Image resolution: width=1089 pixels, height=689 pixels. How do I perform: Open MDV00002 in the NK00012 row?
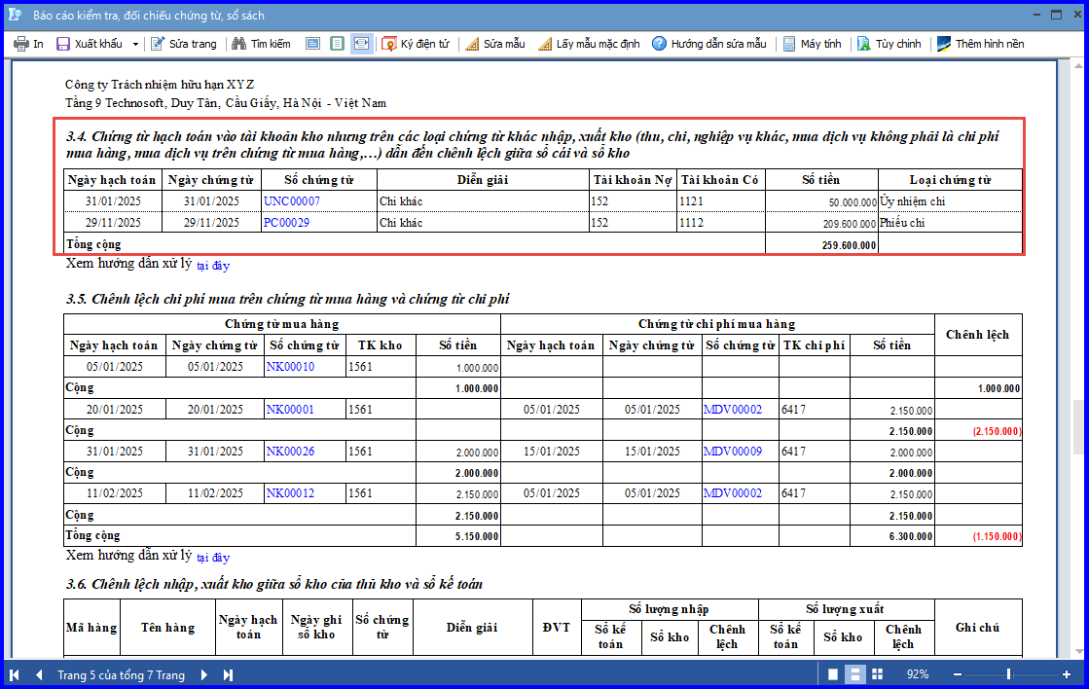(x=733, y=493)
